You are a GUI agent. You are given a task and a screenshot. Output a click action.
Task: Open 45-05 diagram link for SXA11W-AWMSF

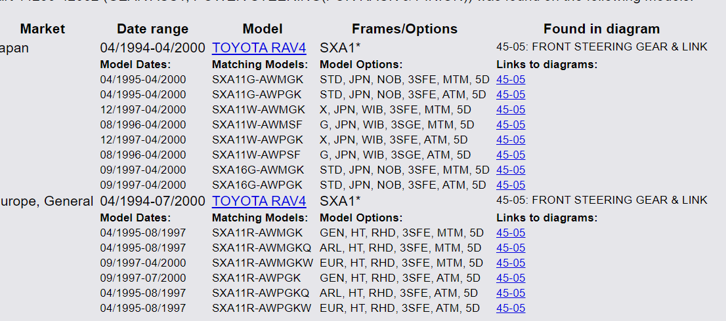511,124
